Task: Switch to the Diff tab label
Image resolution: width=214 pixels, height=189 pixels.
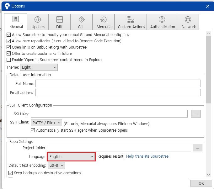Action: point(59,27)
